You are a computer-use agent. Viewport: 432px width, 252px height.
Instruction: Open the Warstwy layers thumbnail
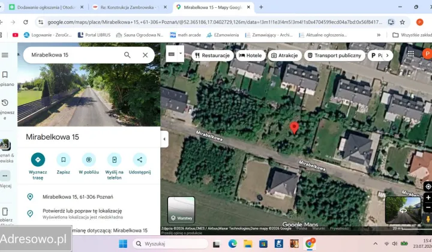(181, 209)
